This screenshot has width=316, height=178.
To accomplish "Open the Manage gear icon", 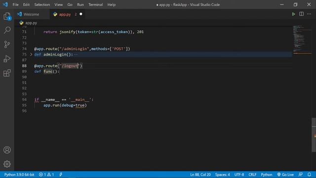I will point(7,164).
